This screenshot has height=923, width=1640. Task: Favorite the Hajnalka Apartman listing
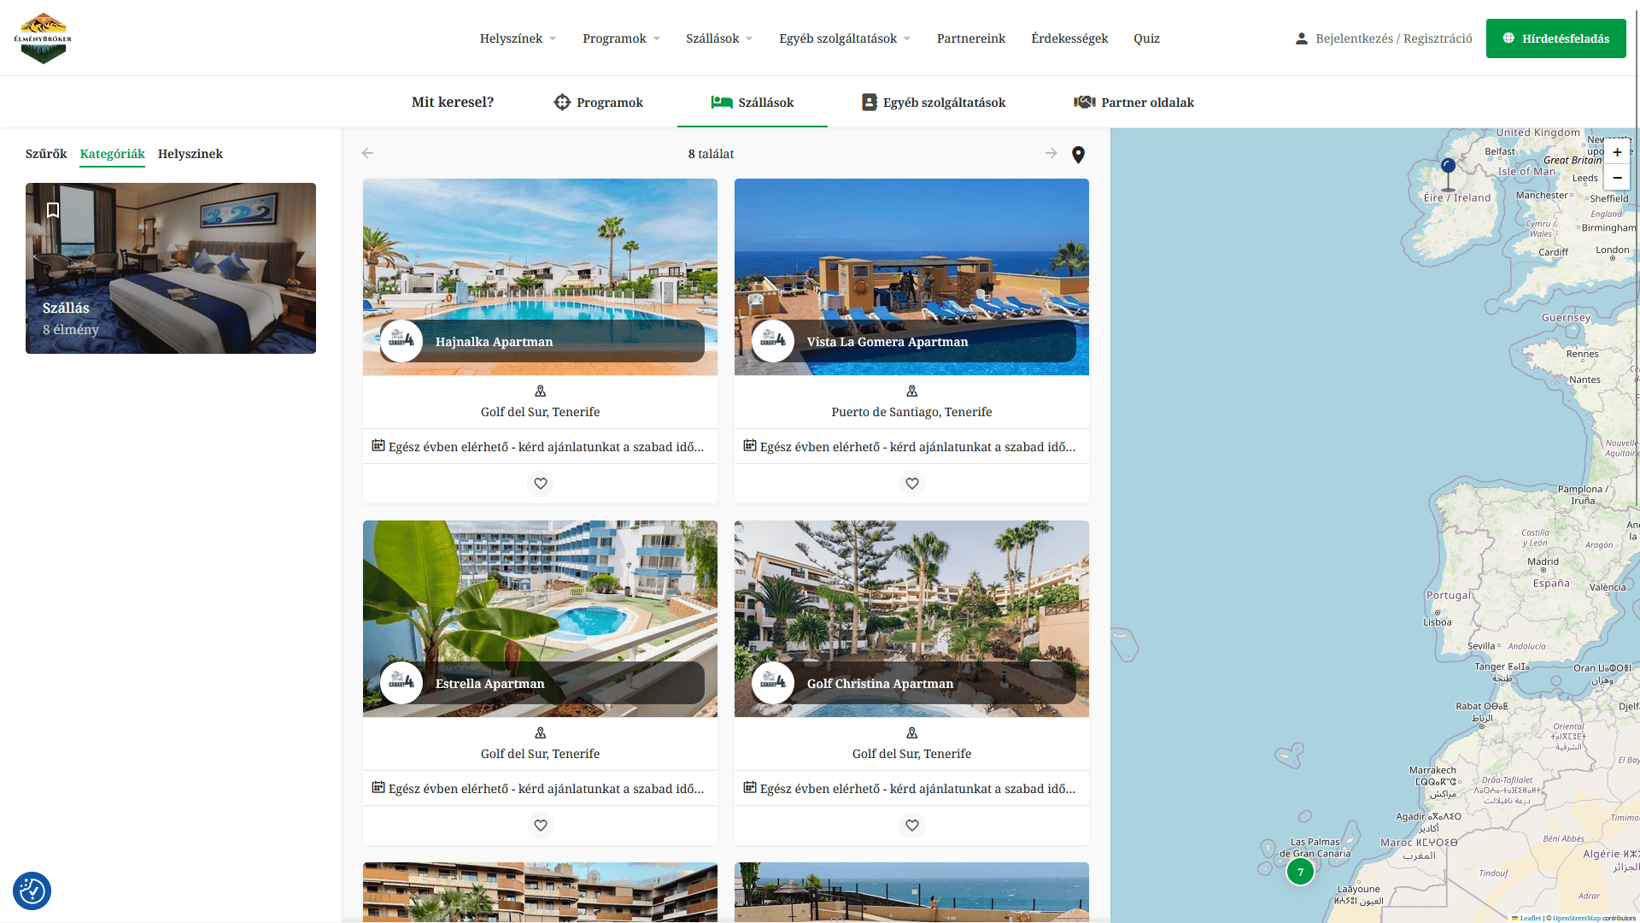pyautogui.click(x=541, y=484)
